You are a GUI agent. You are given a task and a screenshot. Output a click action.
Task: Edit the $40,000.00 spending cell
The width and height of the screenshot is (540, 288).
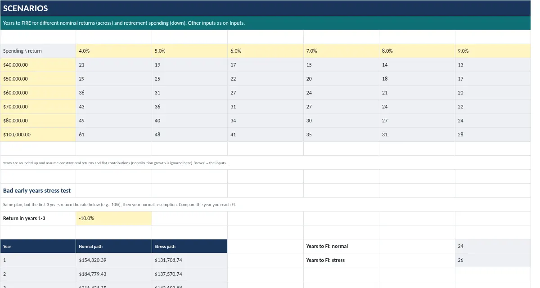coord(38,65)
